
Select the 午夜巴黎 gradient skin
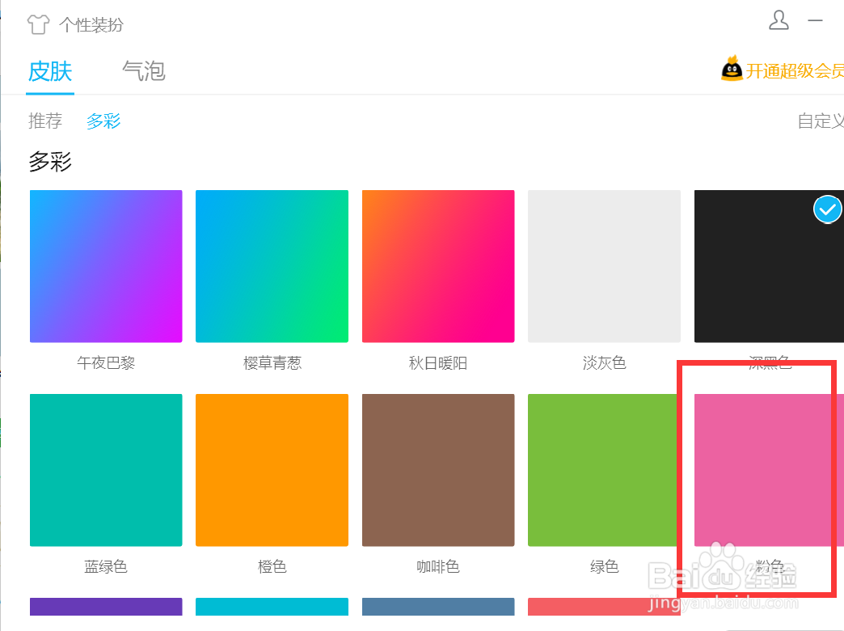[x=106, y=266]
